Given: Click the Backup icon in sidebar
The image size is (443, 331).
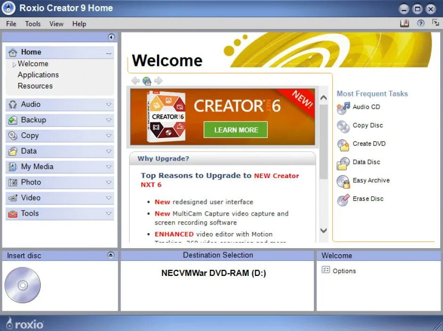Looking at the screenshot, I should click(13, 120).
